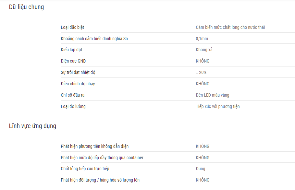Click the 'Dữ liệu chung' section heading
Viewport: 295px width, 190px height.
click(x=26, y=7)
